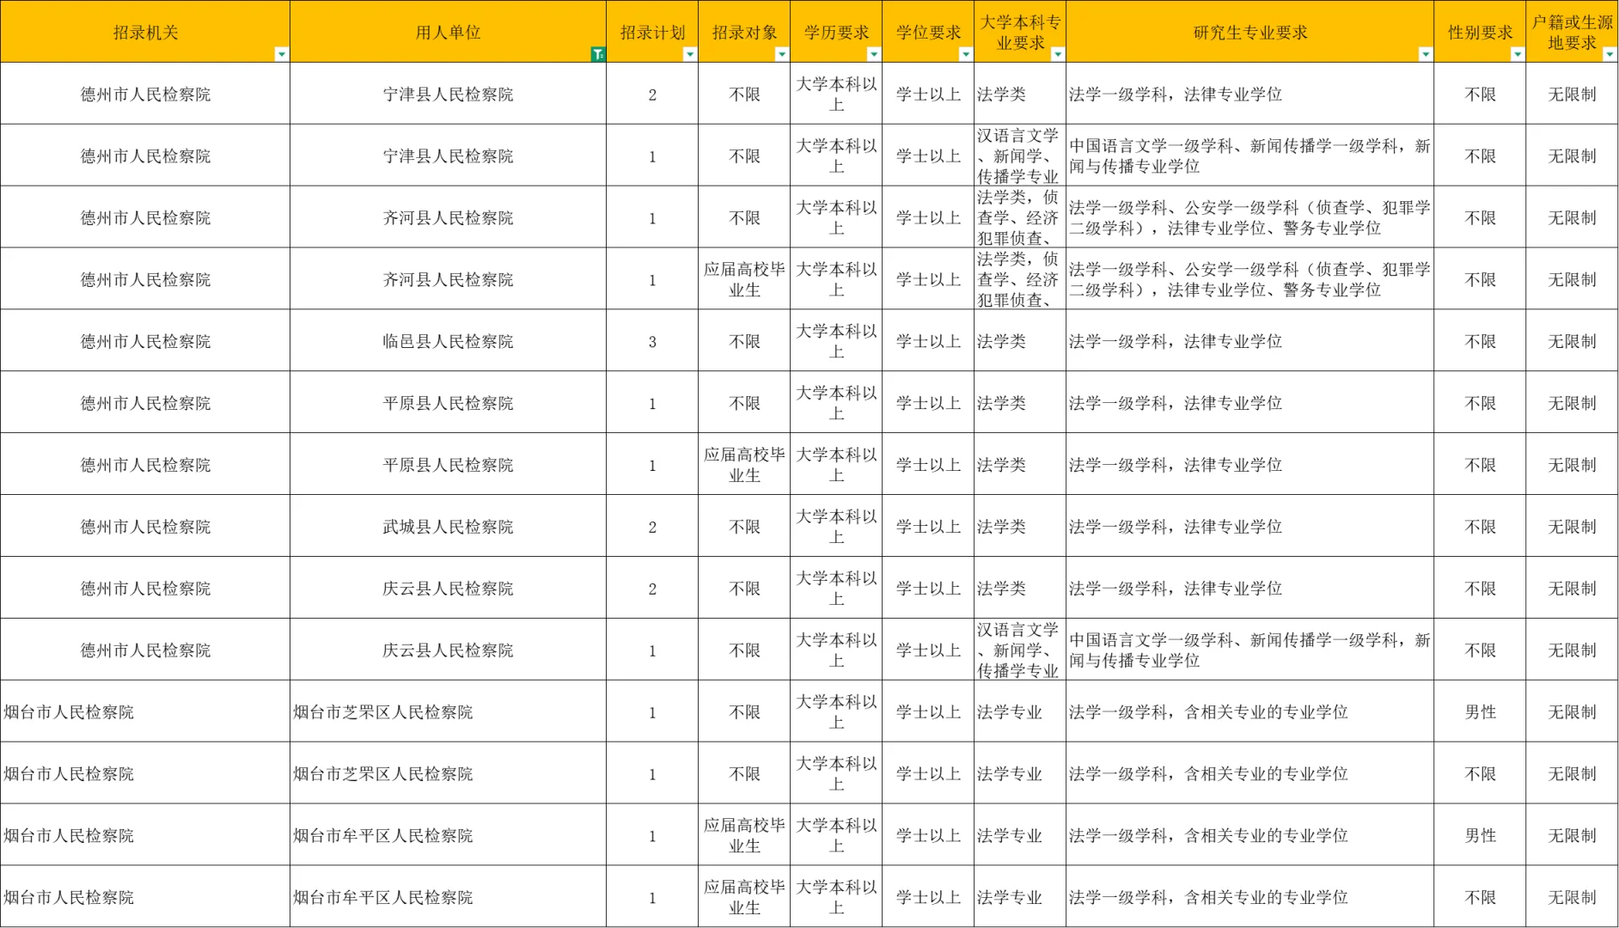
Task: Select the 招录机关 header text
Action: coord(145,33)
